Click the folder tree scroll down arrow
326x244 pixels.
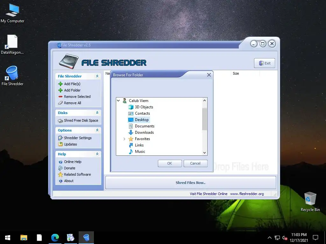(205, 153)
